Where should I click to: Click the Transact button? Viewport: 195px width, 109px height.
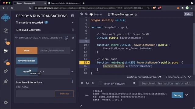pos(64,94)
